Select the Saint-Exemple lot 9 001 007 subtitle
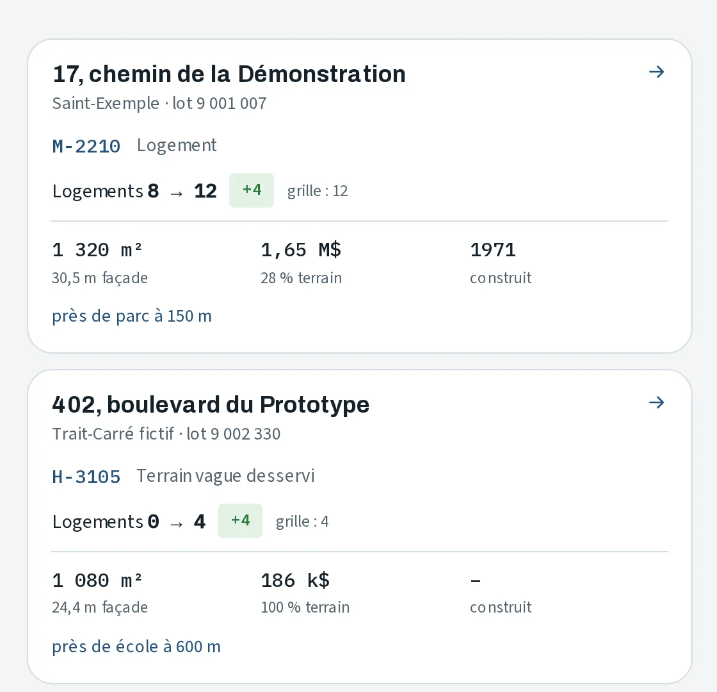717x692 pixels. tap(159, 103)
